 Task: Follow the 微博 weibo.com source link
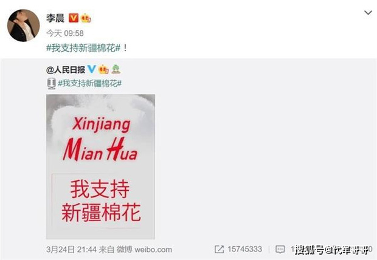[144, 250]
